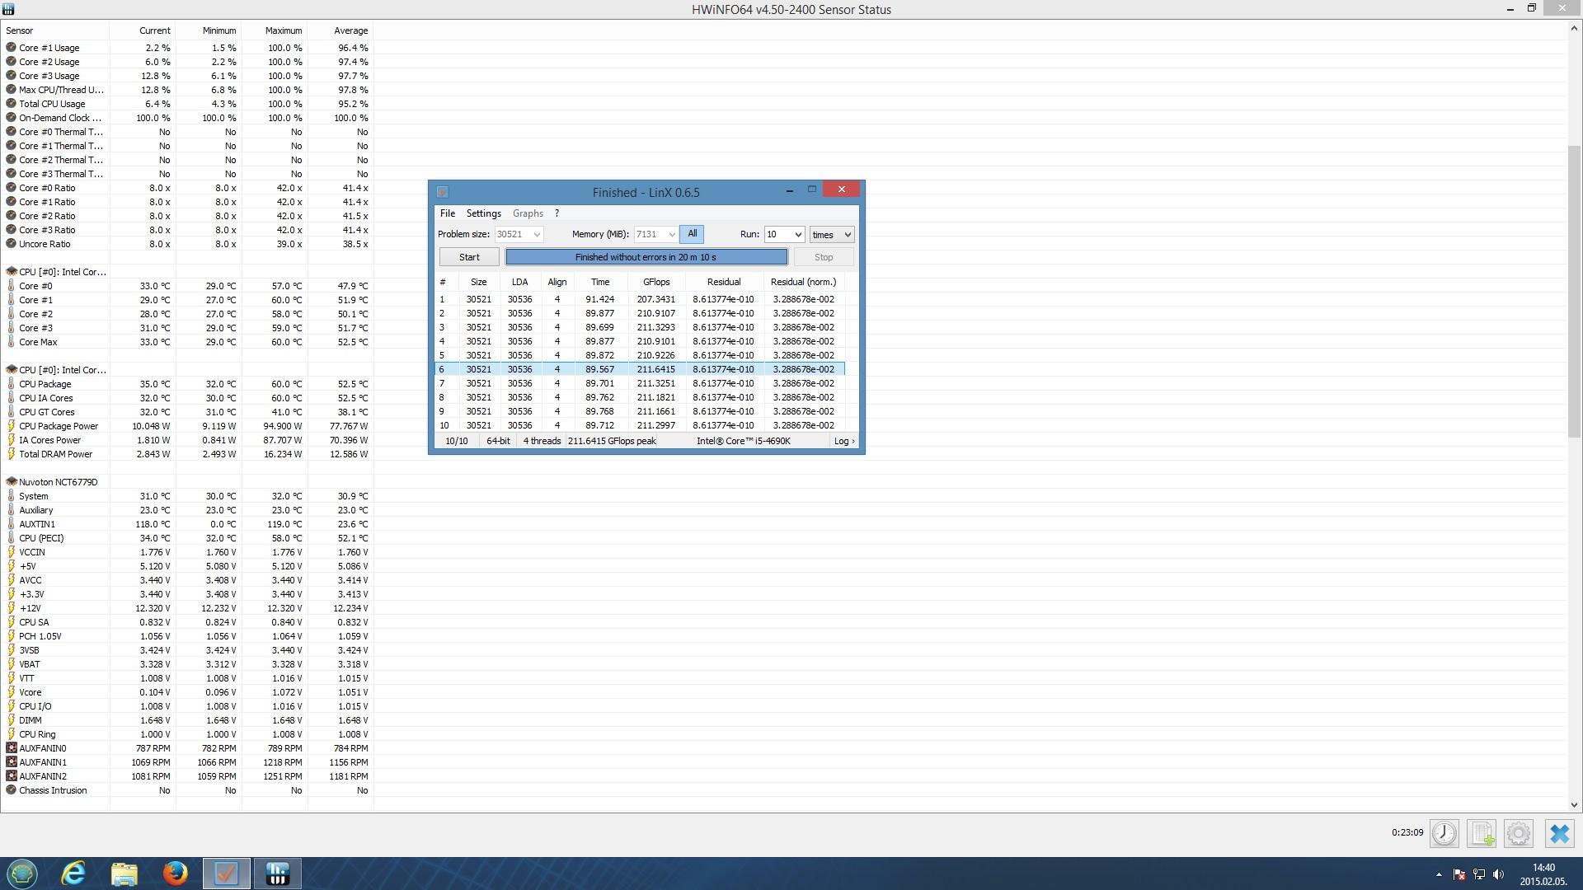Click the logging start sheet icon
The image size is (1583, 890).
tap(1482, 833)
